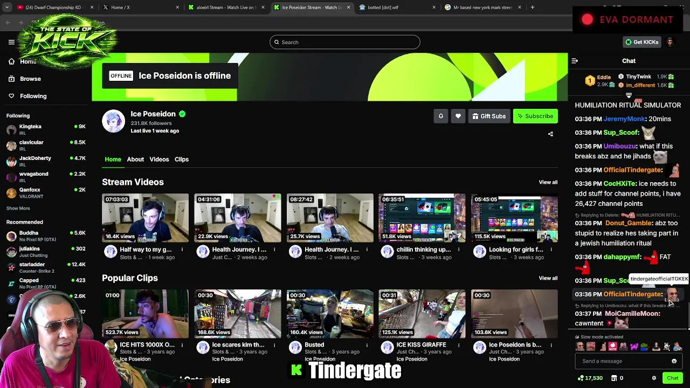This screenshot has height=388, width=690.
Task: Open the hamburger sidebar menu
Action: (11, 42)
